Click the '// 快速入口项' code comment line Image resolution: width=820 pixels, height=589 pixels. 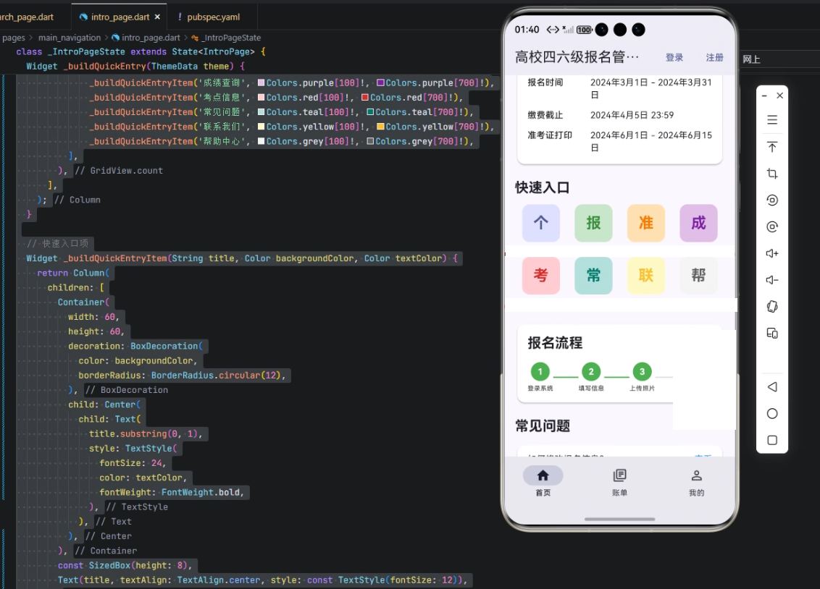(57, 243)
